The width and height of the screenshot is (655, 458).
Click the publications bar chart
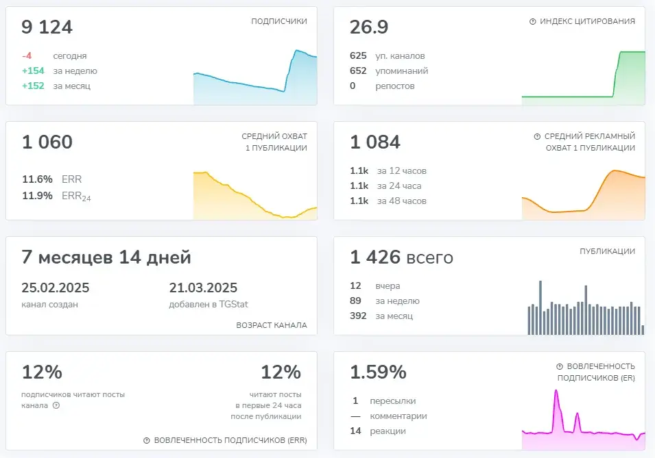point(586,307)
